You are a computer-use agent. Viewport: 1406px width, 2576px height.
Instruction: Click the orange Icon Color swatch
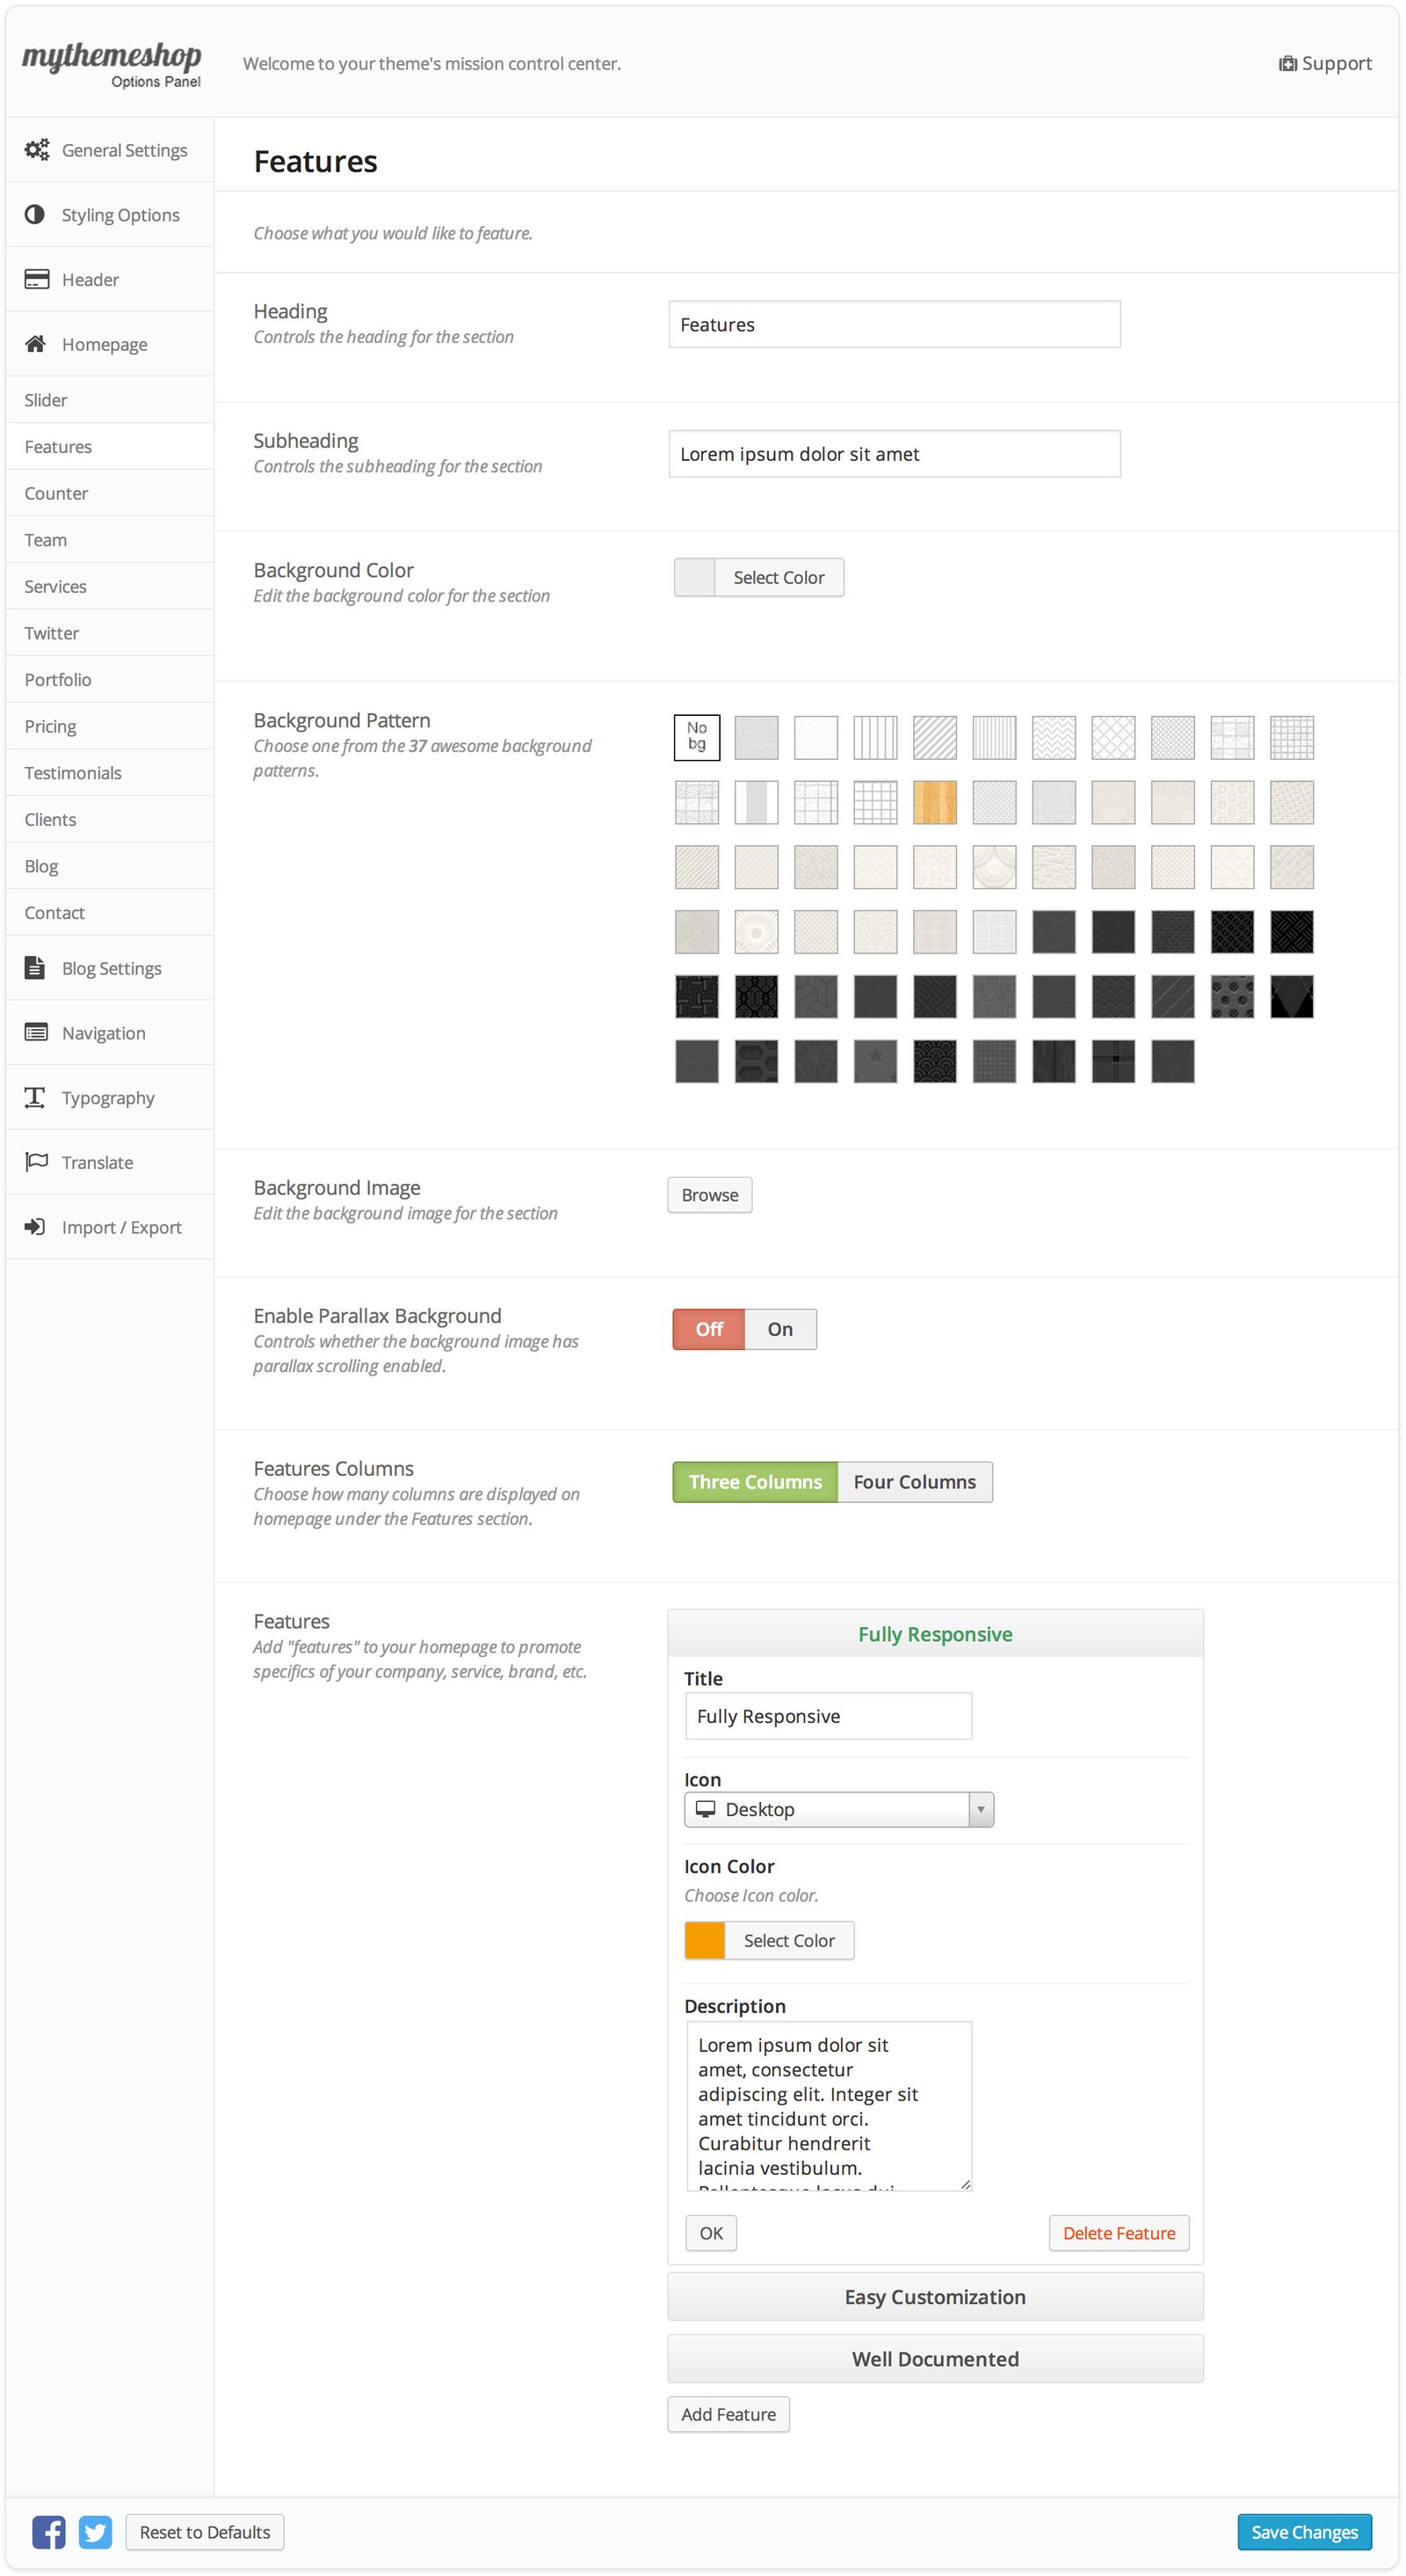(705, 1940)
